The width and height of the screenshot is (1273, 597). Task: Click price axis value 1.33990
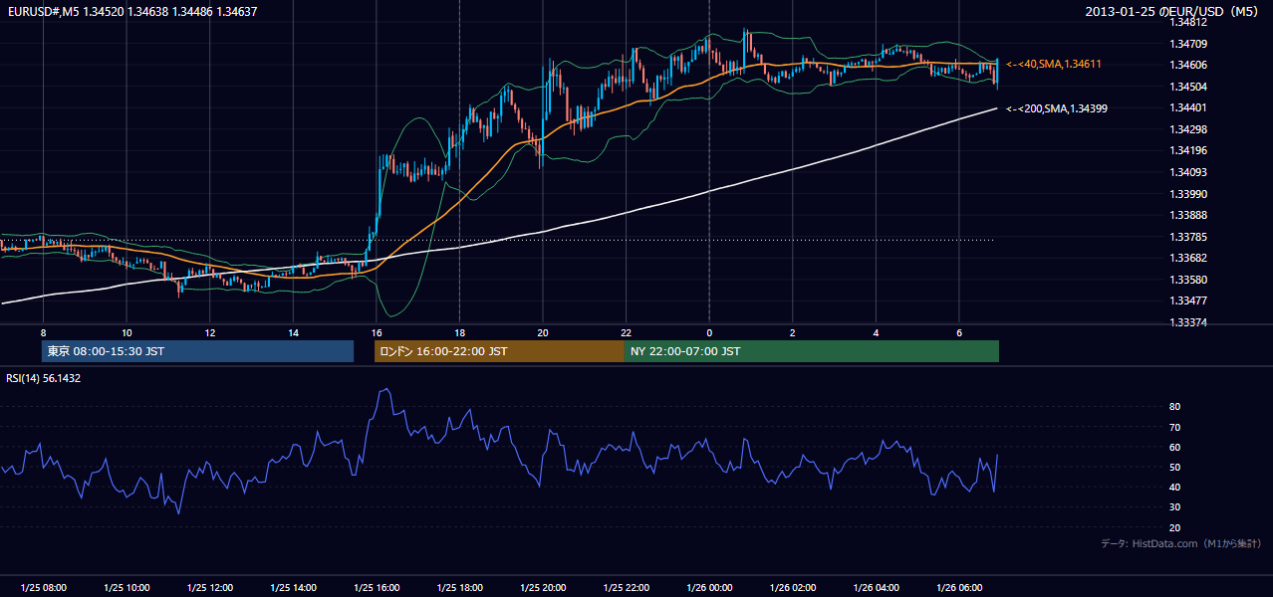coord(1189,194)
